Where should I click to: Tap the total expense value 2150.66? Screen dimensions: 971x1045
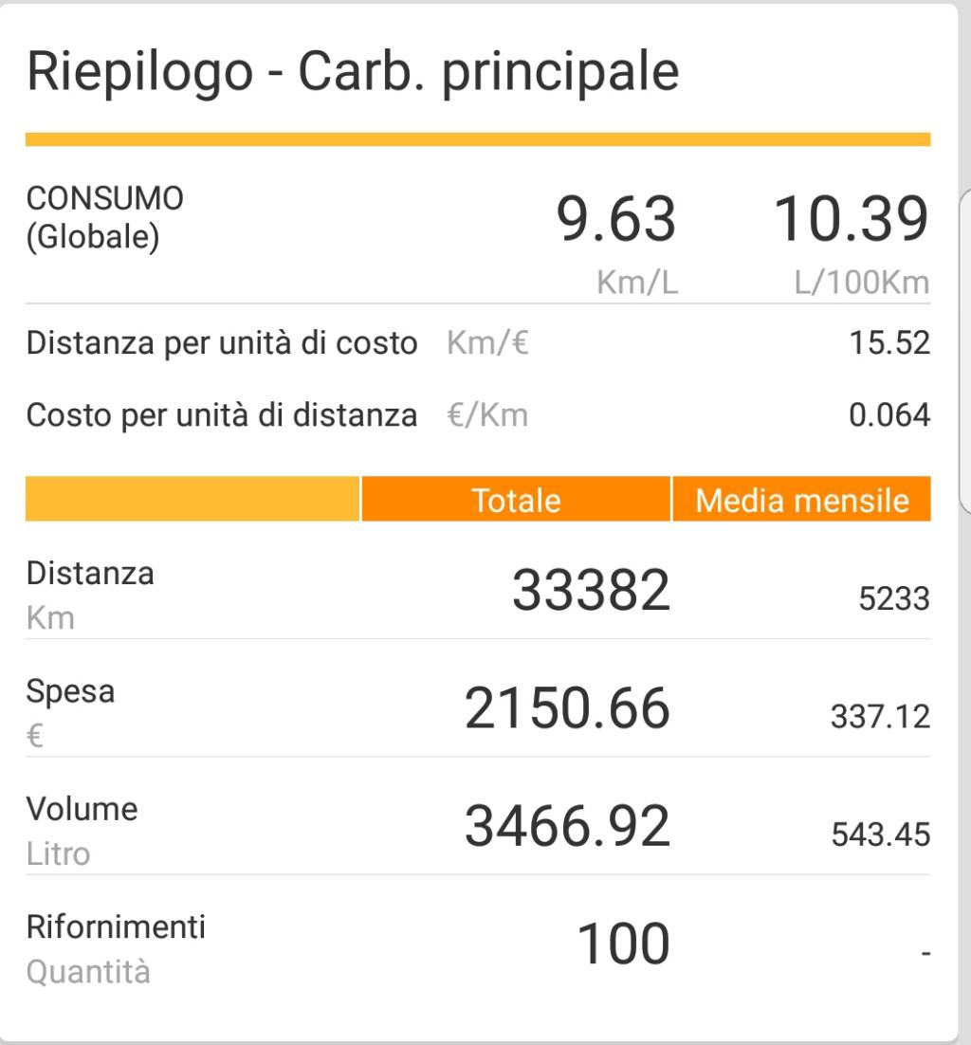coord(567,708)
